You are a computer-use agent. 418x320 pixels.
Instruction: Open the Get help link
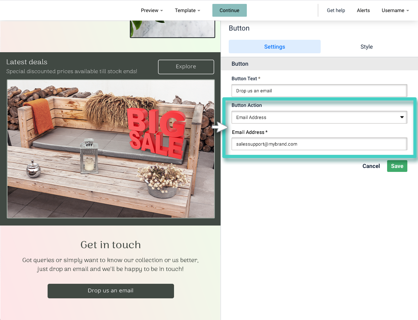[x=336, y=10]
